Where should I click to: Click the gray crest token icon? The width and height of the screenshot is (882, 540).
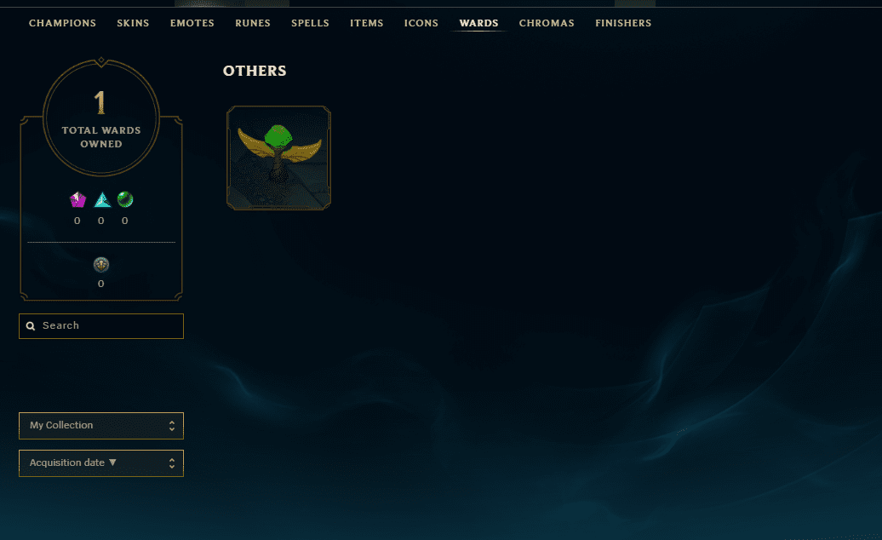(x=101, y=264)
